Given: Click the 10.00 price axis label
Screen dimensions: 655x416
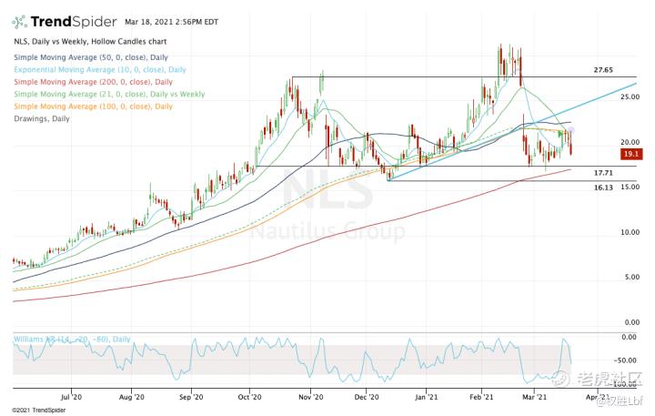Looking at the screenshot, I should click(630, 232).
